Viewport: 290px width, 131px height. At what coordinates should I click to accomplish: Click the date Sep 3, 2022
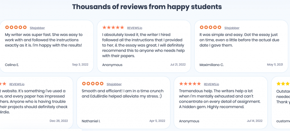pos(80,65)
